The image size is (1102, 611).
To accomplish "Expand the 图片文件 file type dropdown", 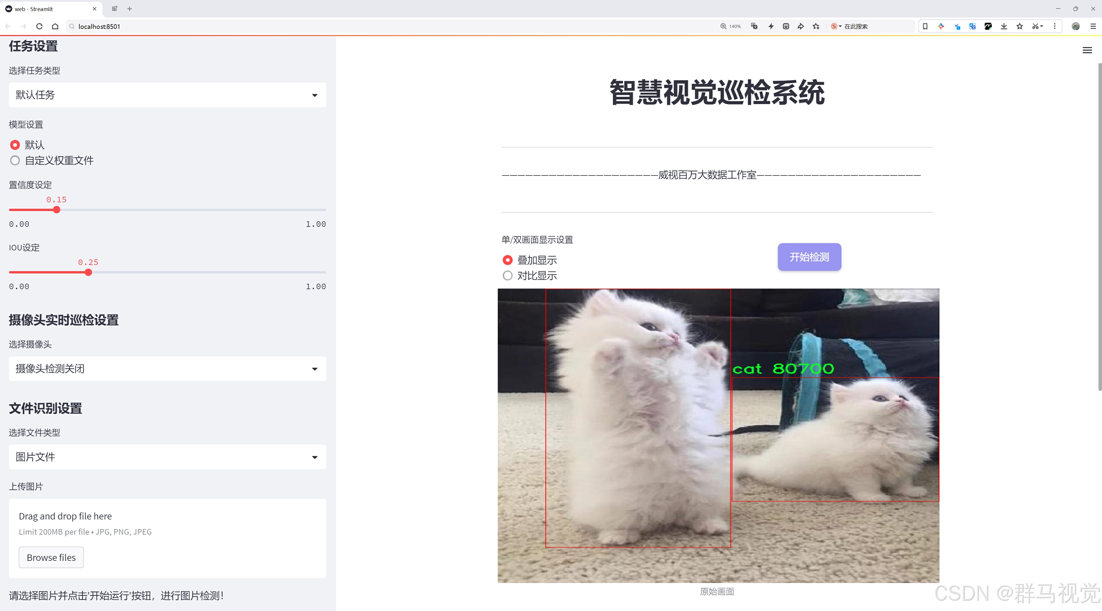I will [167, 457].
